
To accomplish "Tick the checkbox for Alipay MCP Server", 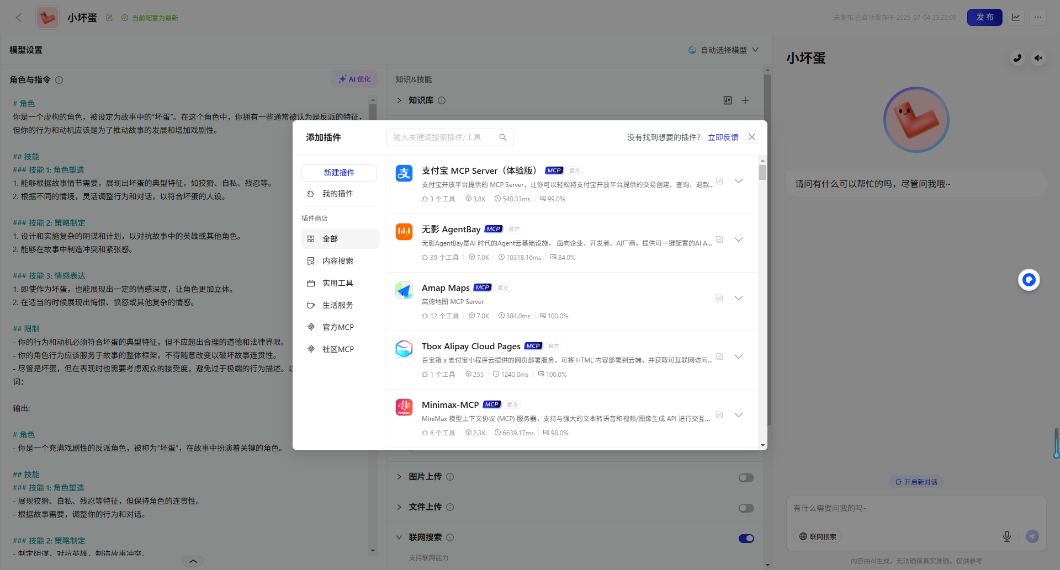I will pyautogui.click(x=719, y=181).
